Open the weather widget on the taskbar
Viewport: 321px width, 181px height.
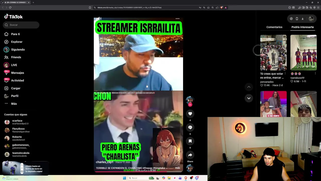(x=10, y=178)
